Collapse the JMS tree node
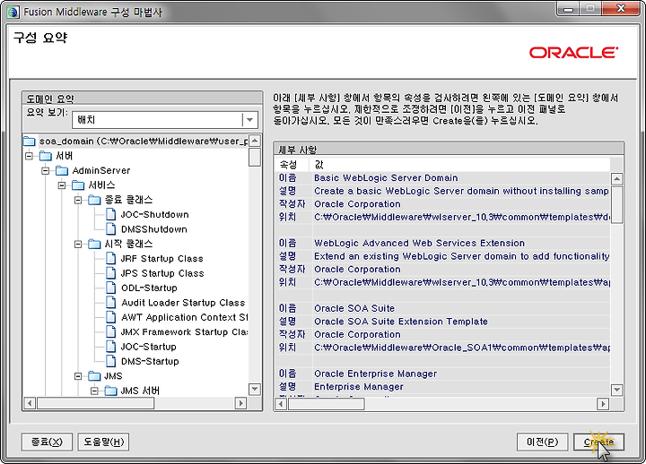This screenshot has height=464, width=646. click(x=78, y=376)
